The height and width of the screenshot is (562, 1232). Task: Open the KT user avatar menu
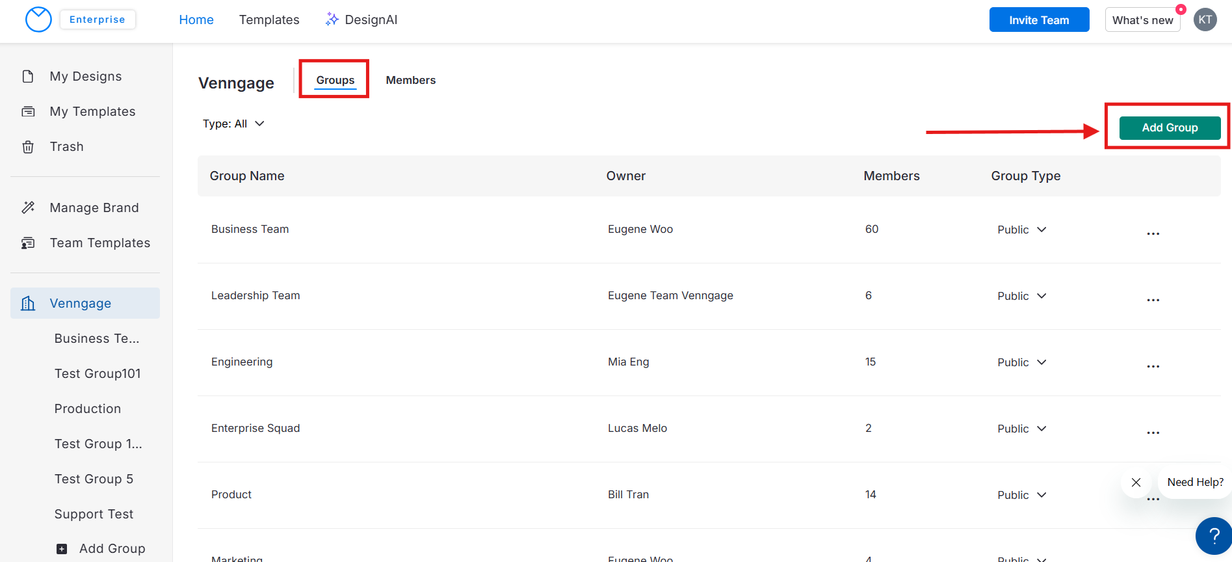coord(1205,20)
